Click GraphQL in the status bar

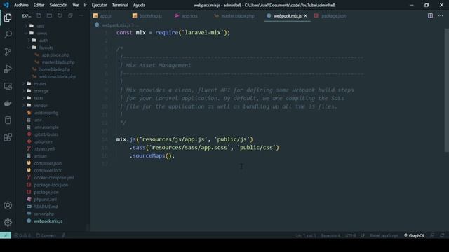tap(414, 235)
